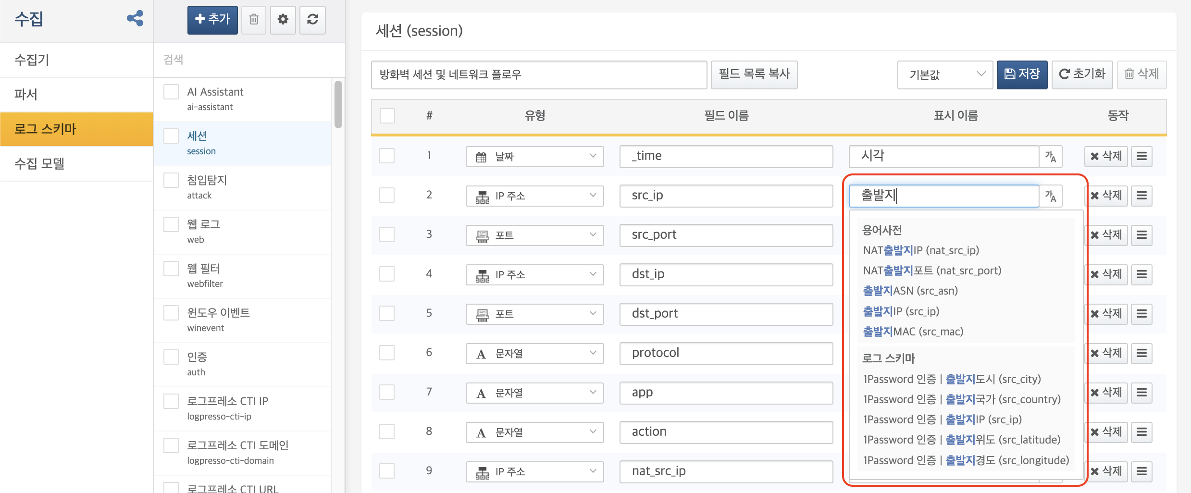Select suggestion 출발지MAC (src_mac)
Viewport: 1191px width, 493px height.
coord(913,332)
